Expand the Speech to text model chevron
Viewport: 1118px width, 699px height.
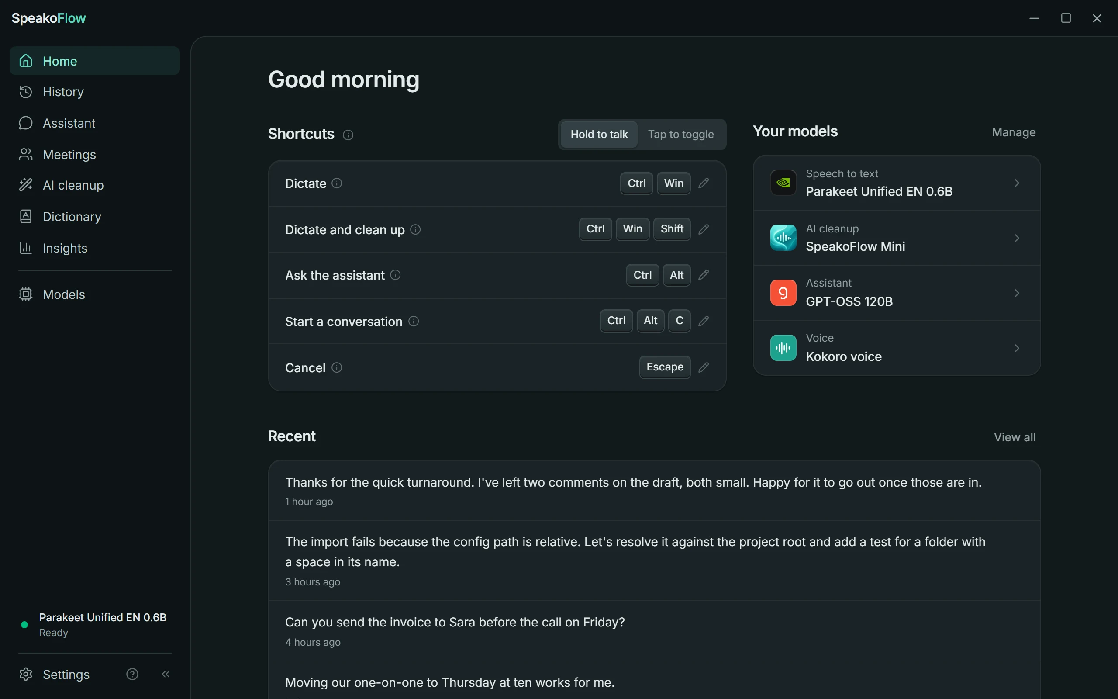pos(1017,183)
